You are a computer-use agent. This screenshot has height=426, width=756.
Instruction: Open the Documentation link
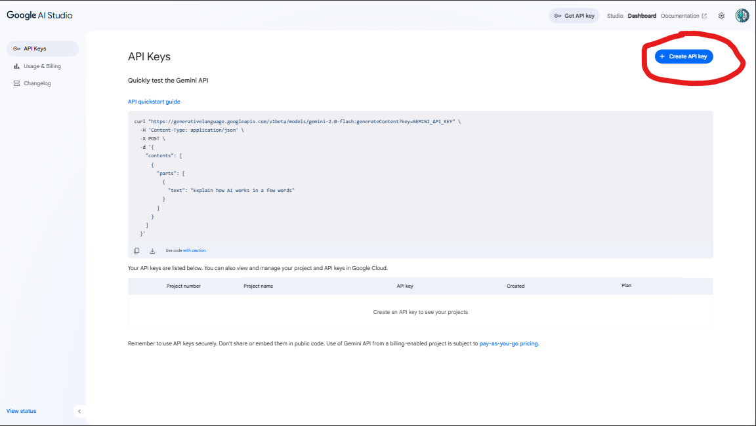coord(684,16)
